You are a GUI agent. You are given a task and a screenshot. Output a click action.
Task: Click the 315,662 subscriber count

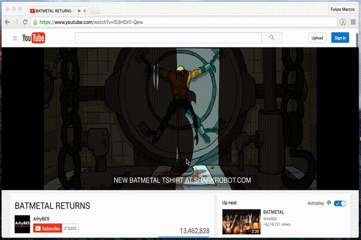point(70,228)
